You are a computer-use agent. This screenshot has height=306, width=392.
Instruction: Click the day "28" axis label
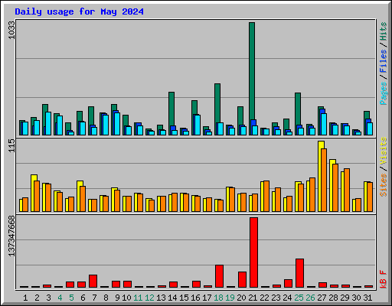(x=333, y=298)
